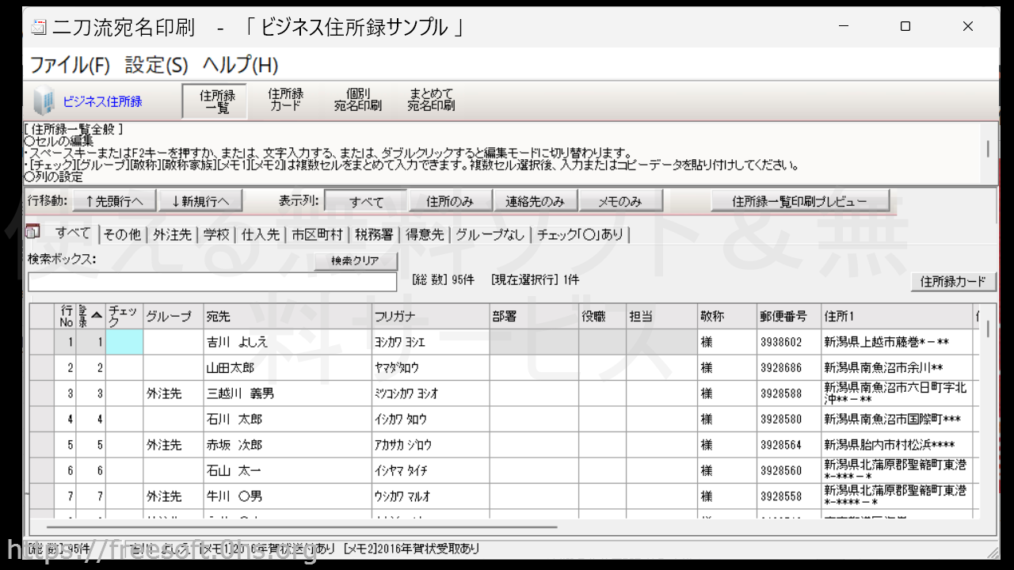Switch to 個別宛名印刷 mode
This screenshot has height=570, width=1014.
click(x=357, y=101)
